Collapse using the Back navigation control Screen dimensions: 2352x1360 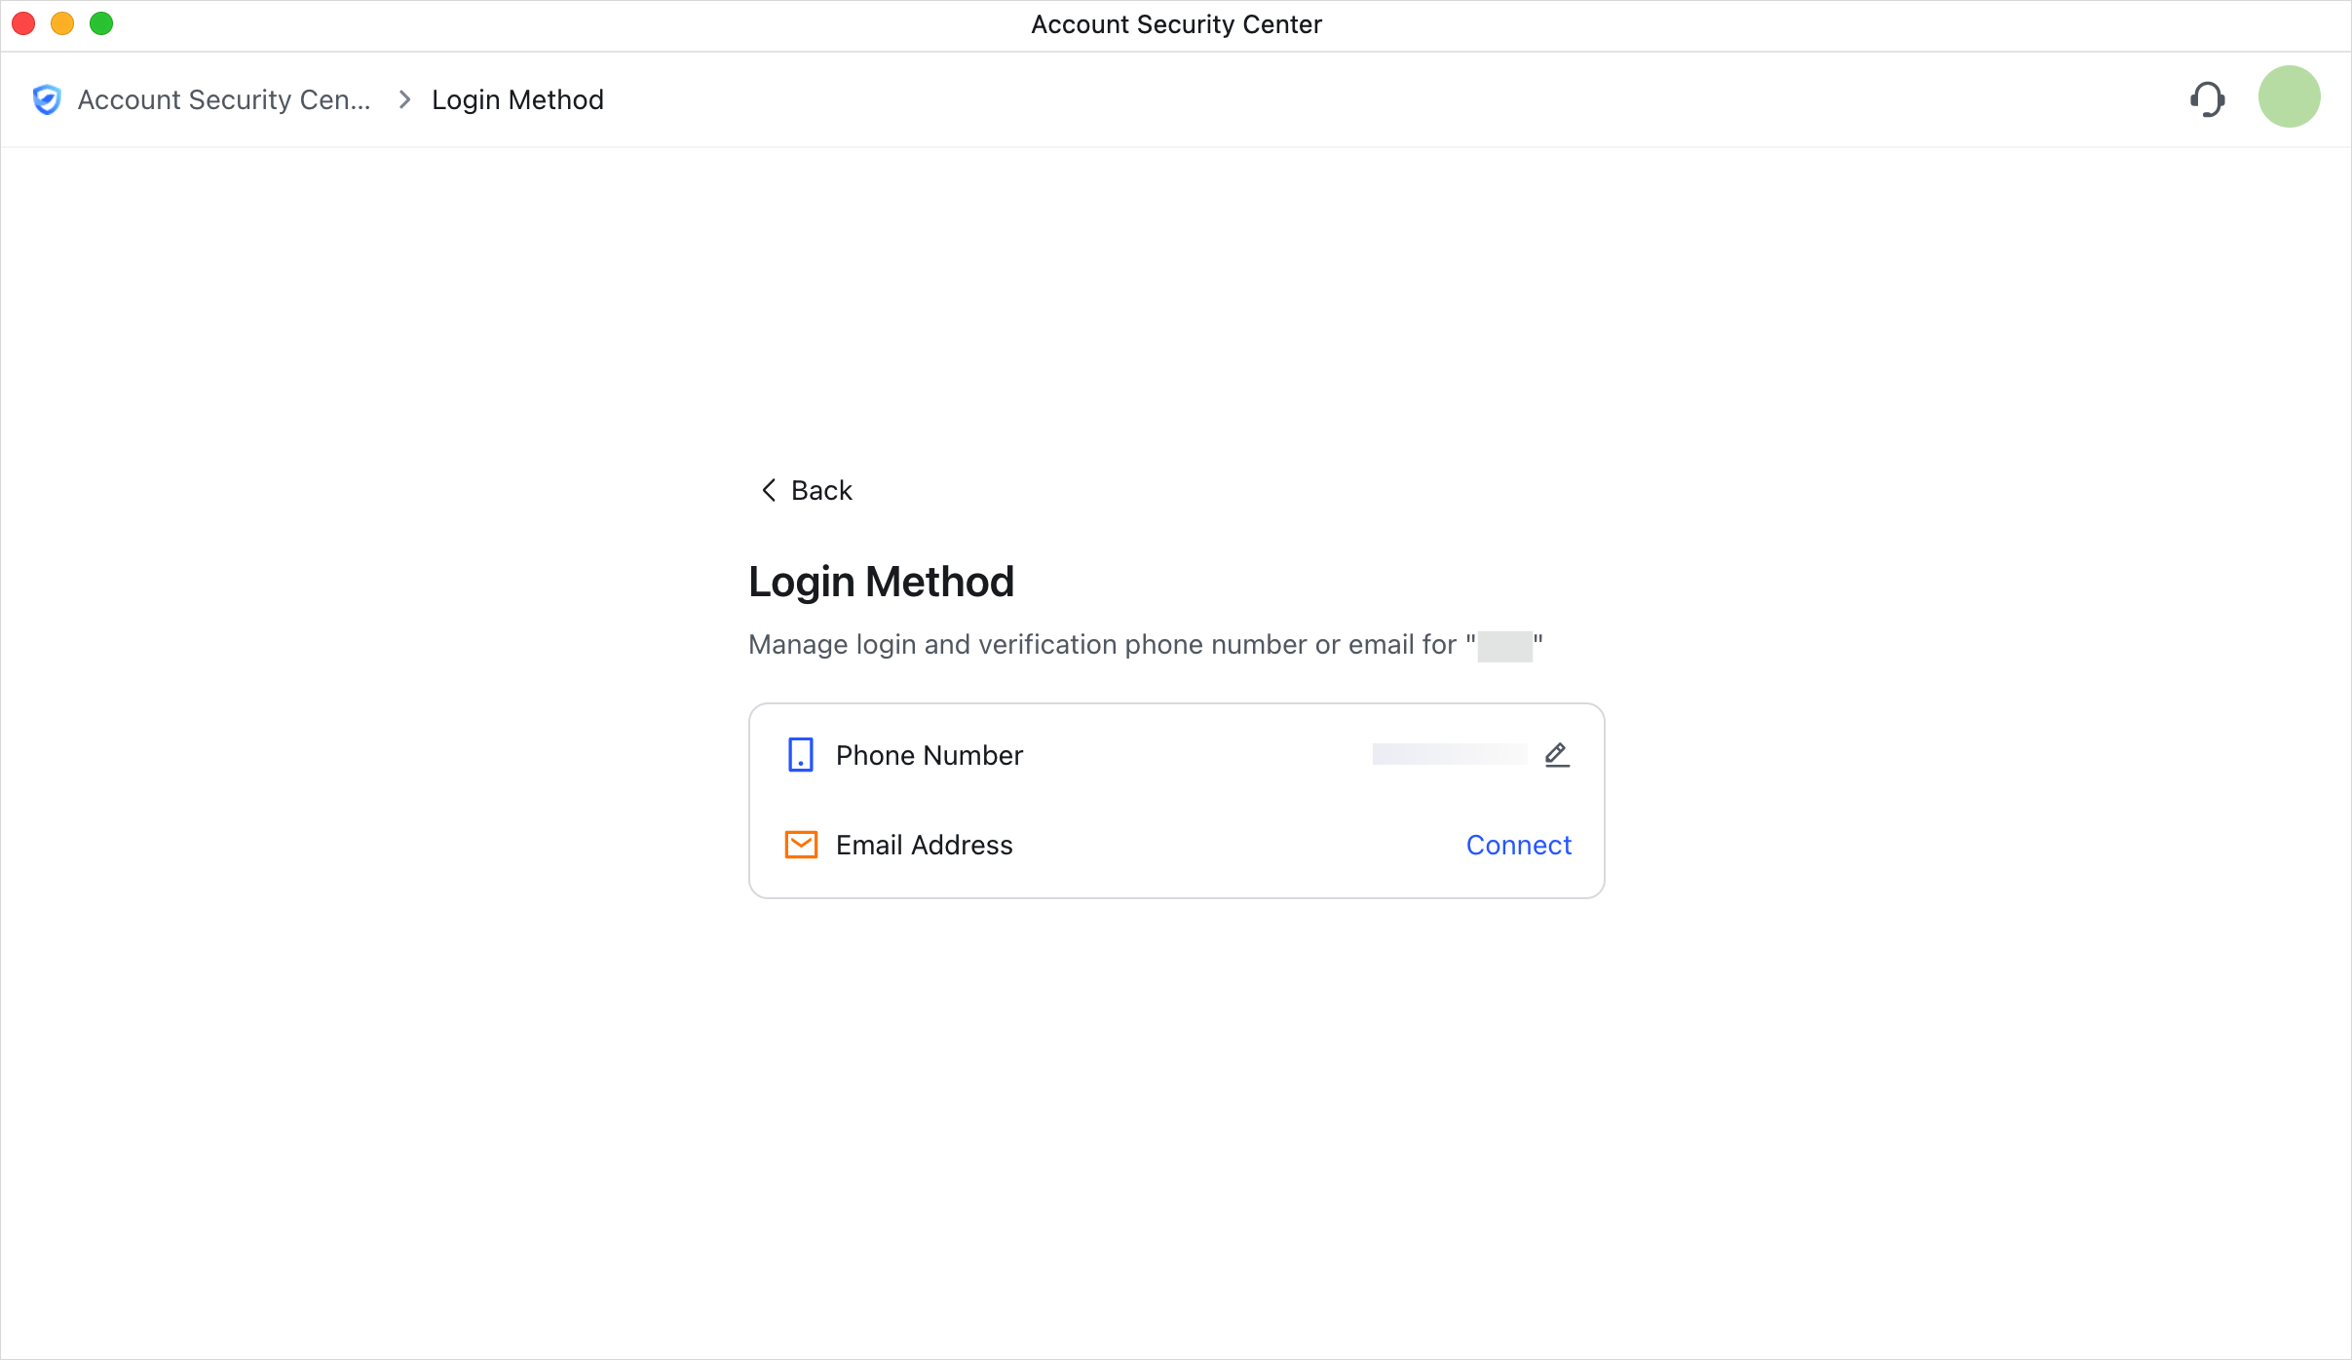tap(805, 490)
